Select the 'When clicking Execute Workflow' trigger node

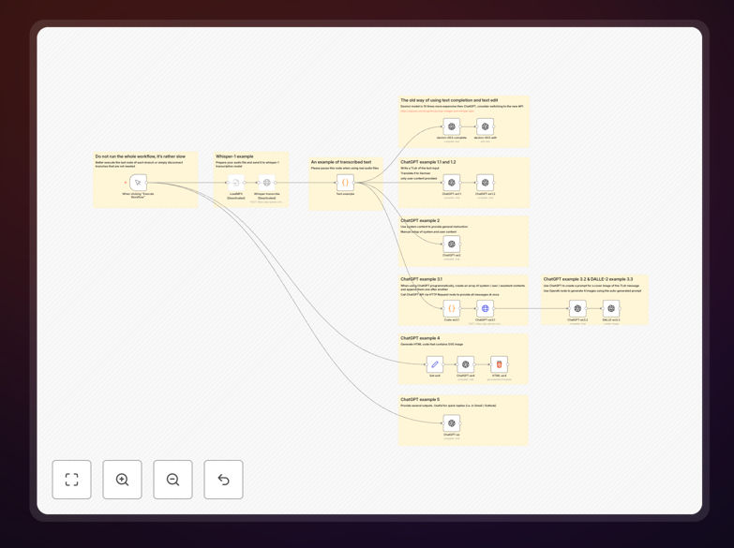tap(138, 183)
